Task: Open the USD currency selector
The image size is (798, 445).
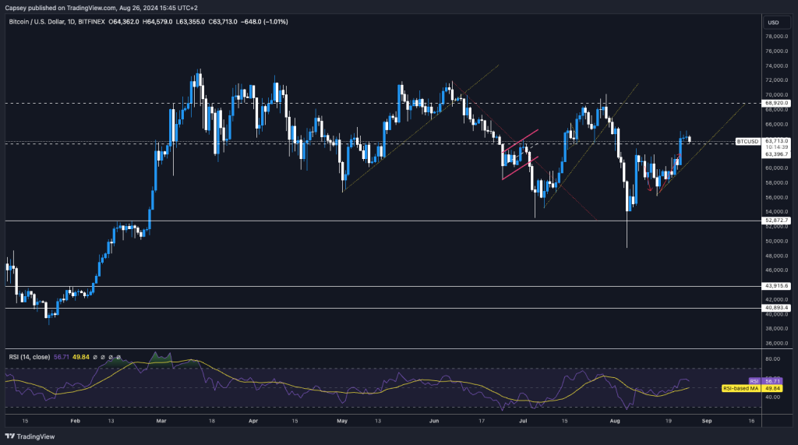Action: 773,22
